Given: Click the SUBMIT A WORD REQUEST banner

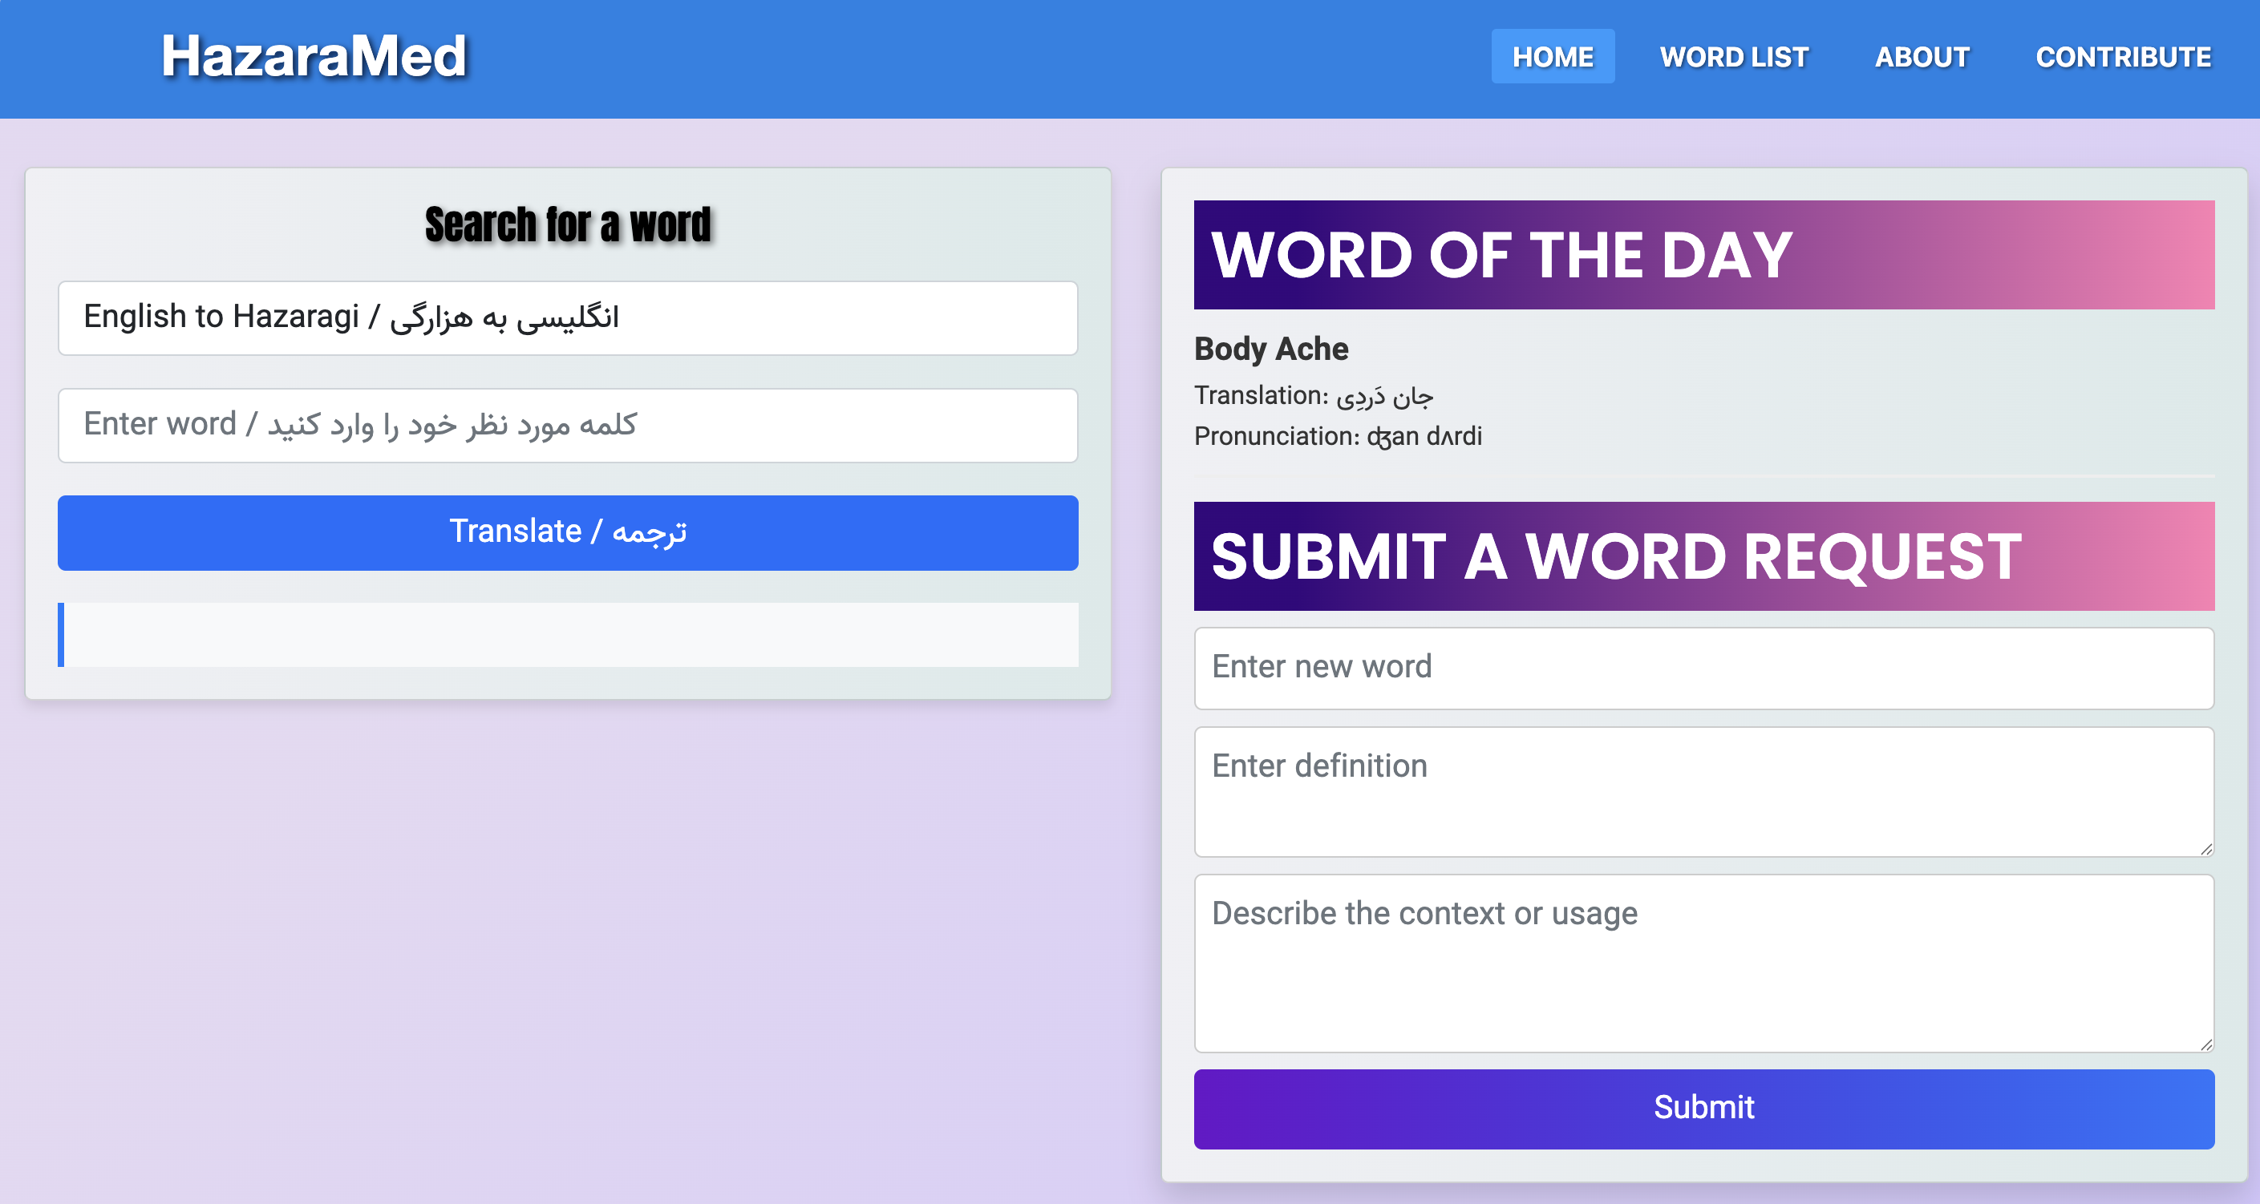Looking at the screenshot, I should 1703,556.
